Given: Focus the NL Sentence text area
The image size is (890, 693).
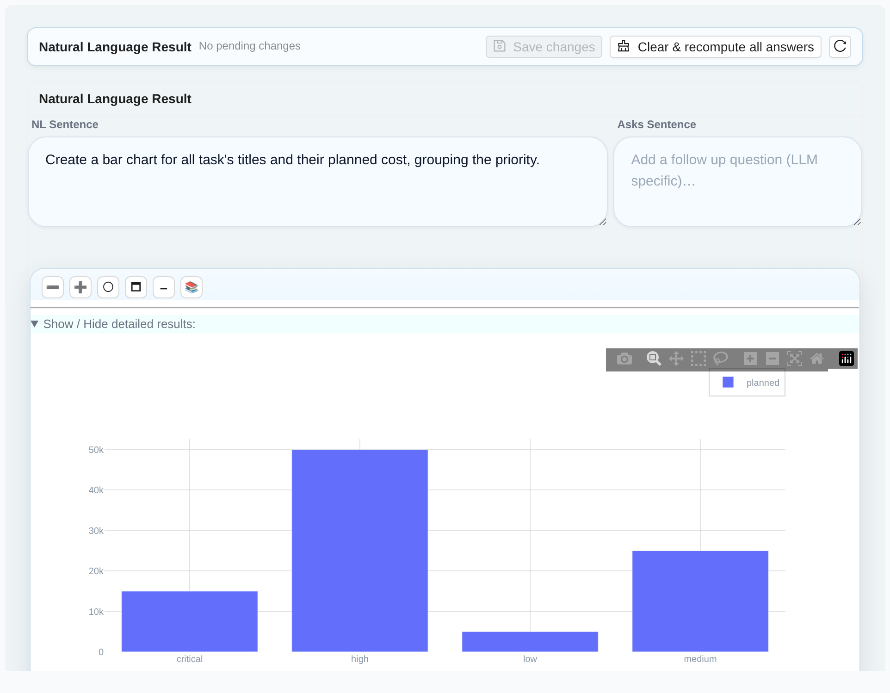Looking at the screenshot, I should 318,182.
